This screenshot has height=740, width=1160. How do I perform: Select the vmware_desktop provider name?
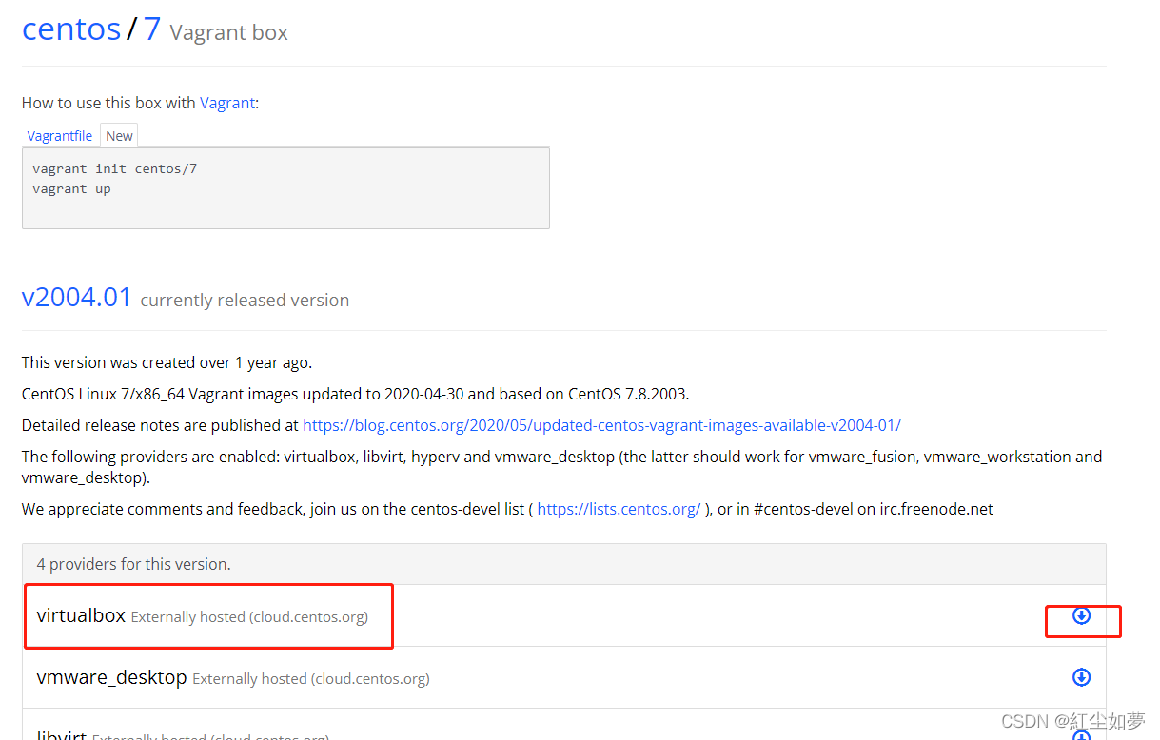(x=111, y=677)
